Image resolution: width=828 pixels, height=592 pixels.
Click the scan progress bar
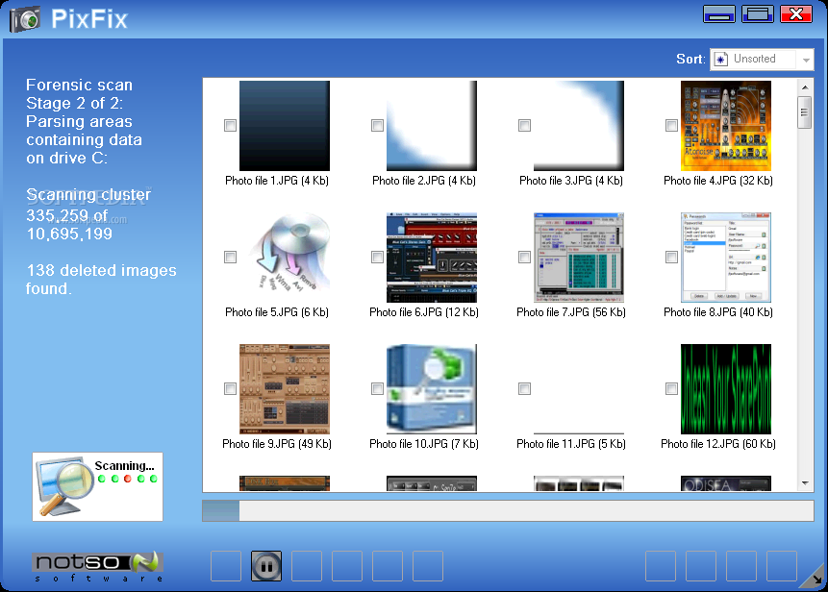coord(508,510)
